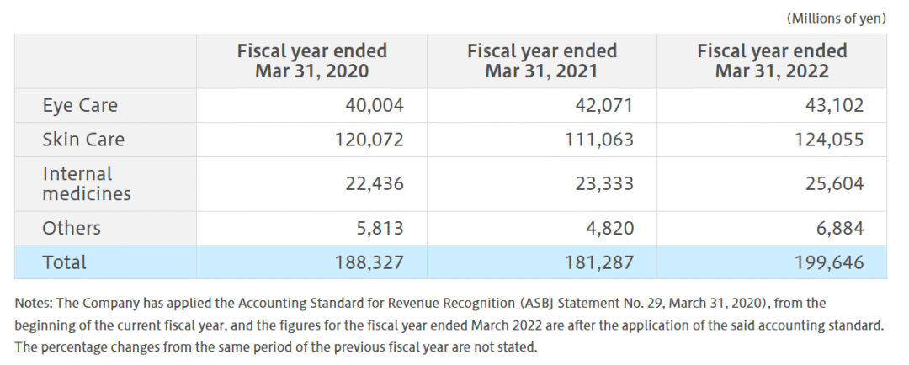This screenshot has height=365, width=909.
Task: Click the Internal medicines row label
Action: [87, 183]
